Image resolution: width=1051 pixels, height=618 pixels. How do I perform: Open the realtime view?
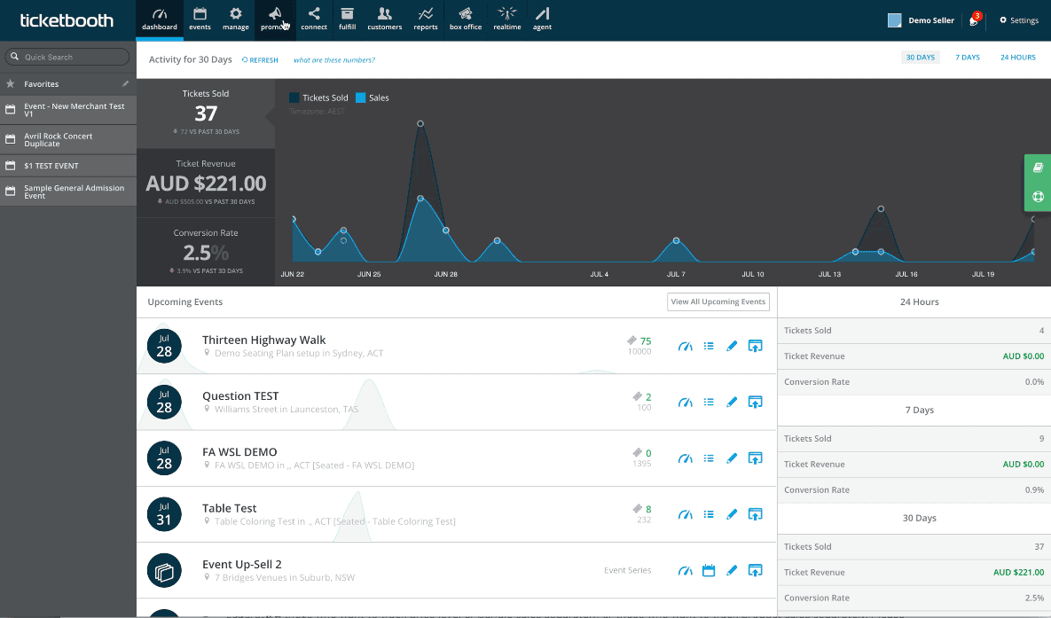507,19
